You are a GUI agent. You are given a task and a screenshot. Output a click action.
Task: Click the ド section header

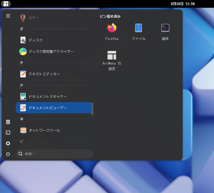pos(22,85)
